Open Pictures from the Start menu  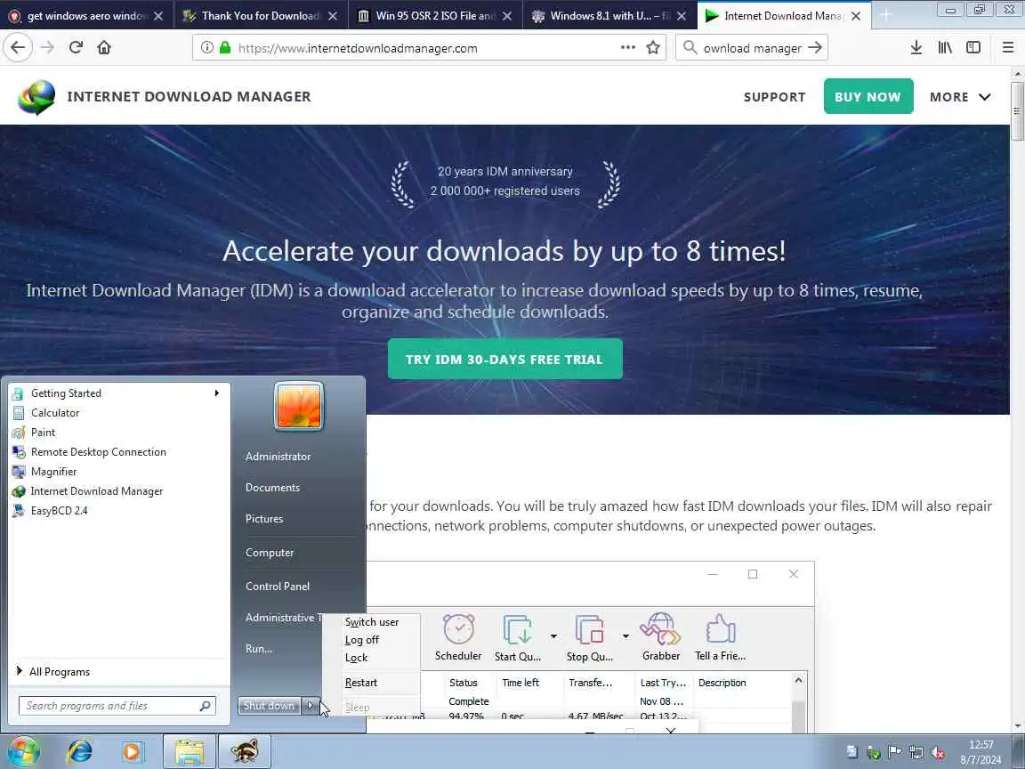264,519
